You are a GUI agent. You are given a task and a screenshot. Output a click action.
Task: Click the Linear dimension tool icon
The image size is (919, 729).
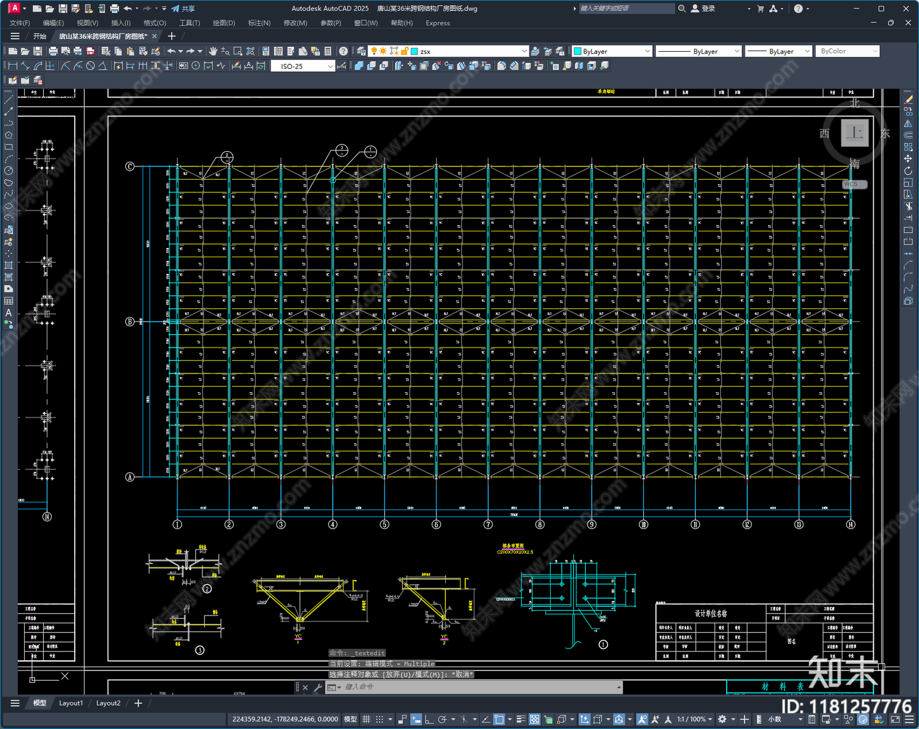coord(13,66)
